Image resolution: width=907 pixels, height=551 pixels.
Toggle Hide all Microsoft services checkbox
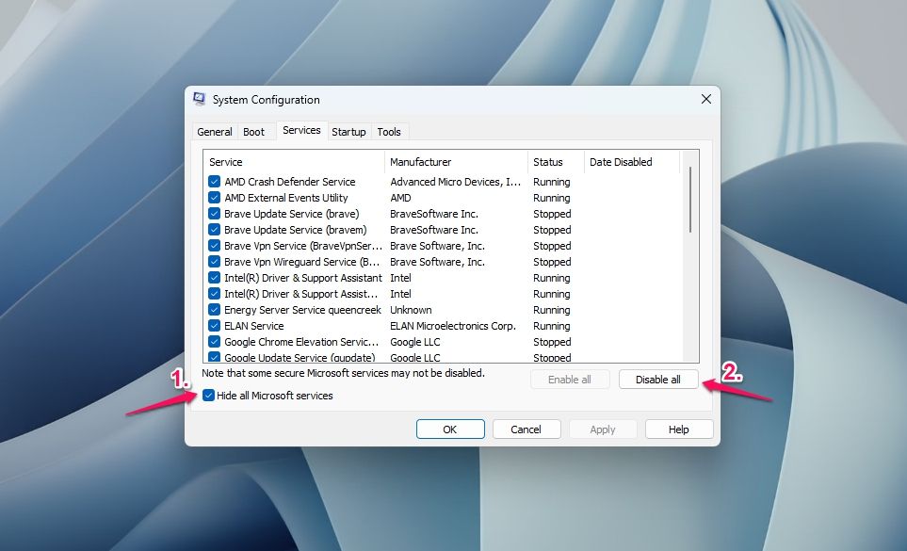209,396
